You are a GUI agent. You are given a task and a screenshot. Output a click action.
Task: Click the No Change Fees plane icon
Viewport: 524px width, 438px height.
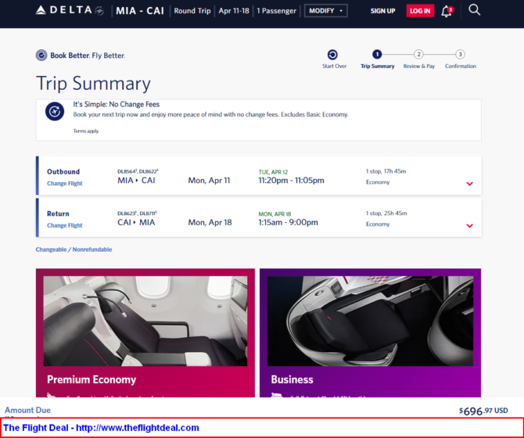tap(55, 111)
